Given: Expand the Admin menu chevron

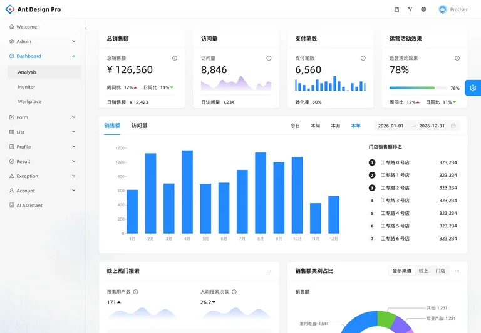Looking at the screenshot, I should click(74, 41).
